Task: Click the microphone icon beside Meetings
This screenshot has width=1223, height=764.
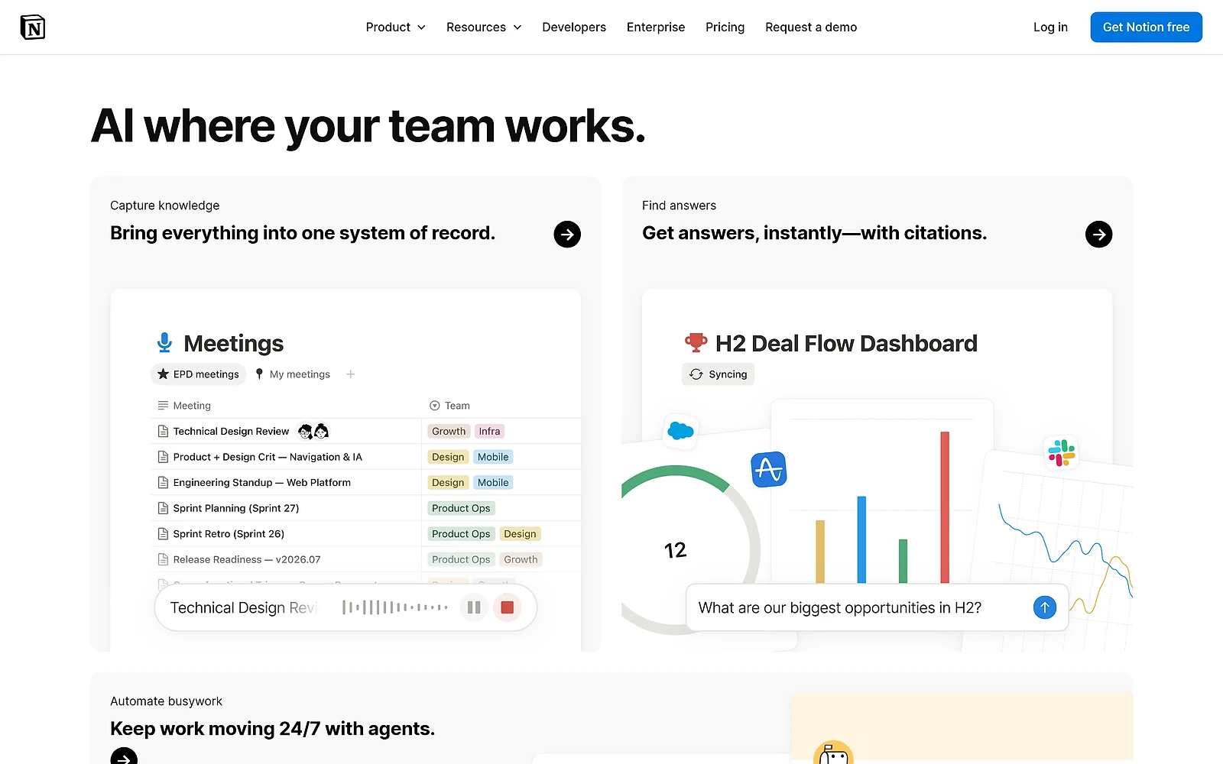Action: pos(164,343)
